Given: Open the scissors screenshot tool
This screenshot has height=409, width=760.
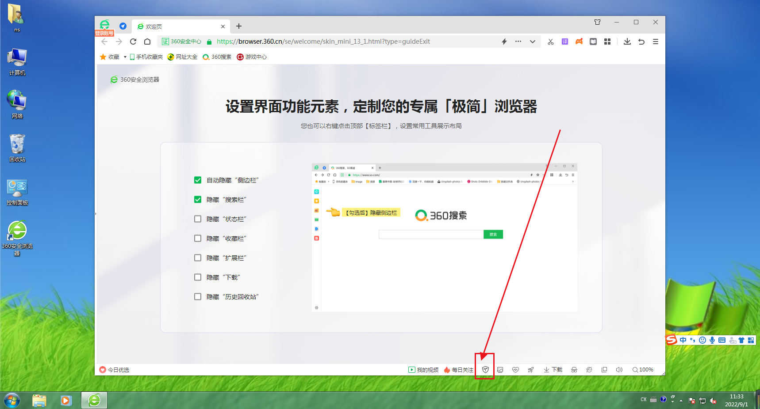Looking at the screenshot, I should 551,42.
